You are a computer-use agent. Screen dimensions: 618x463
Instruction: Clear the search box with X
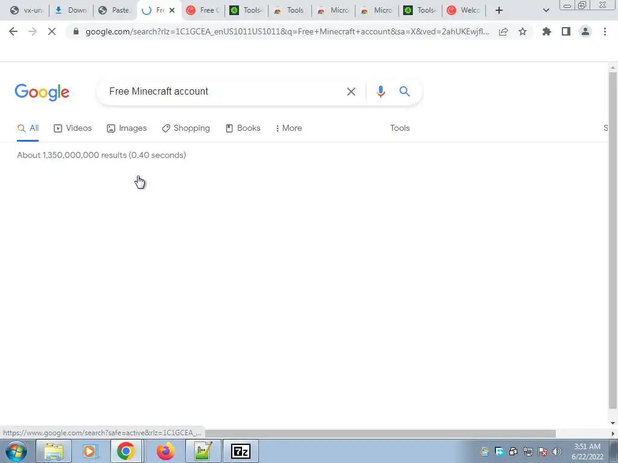[351, 92]
